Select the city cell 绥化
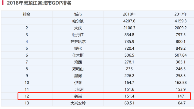Viewport: 194px width, 109px height. (78, 48)
